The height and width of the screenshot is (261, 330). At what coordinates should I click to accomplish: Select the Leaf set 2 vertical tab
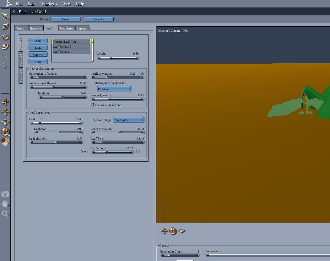pyautogui.click(x=21, y=59)
